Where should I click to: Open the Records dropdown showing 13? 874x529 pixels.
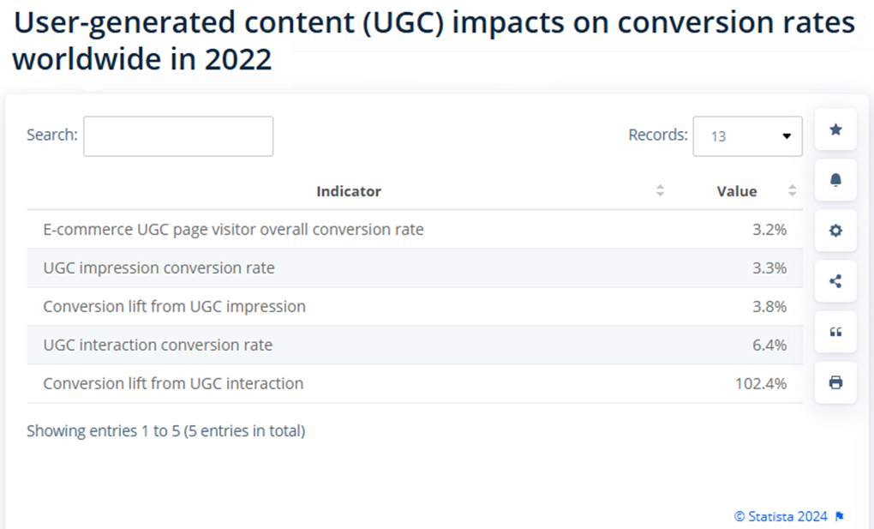point(747,136)
